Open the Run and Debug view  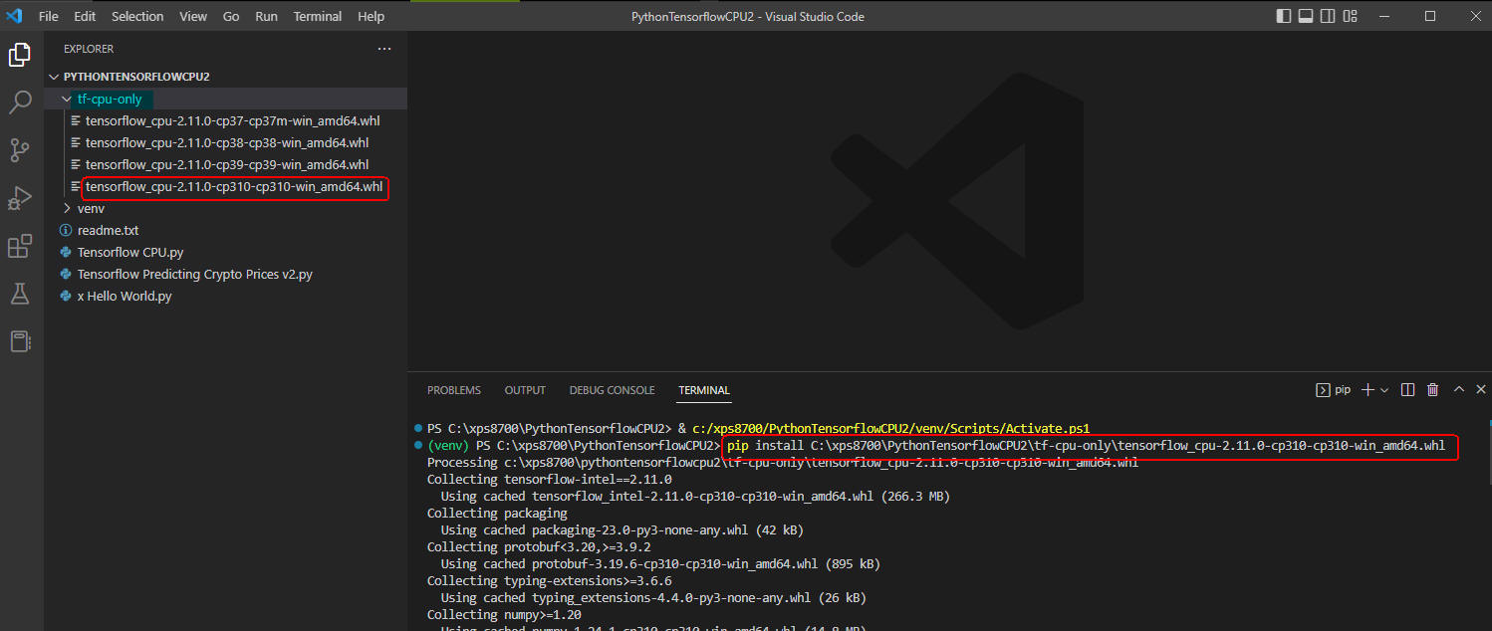coord(20,198)
